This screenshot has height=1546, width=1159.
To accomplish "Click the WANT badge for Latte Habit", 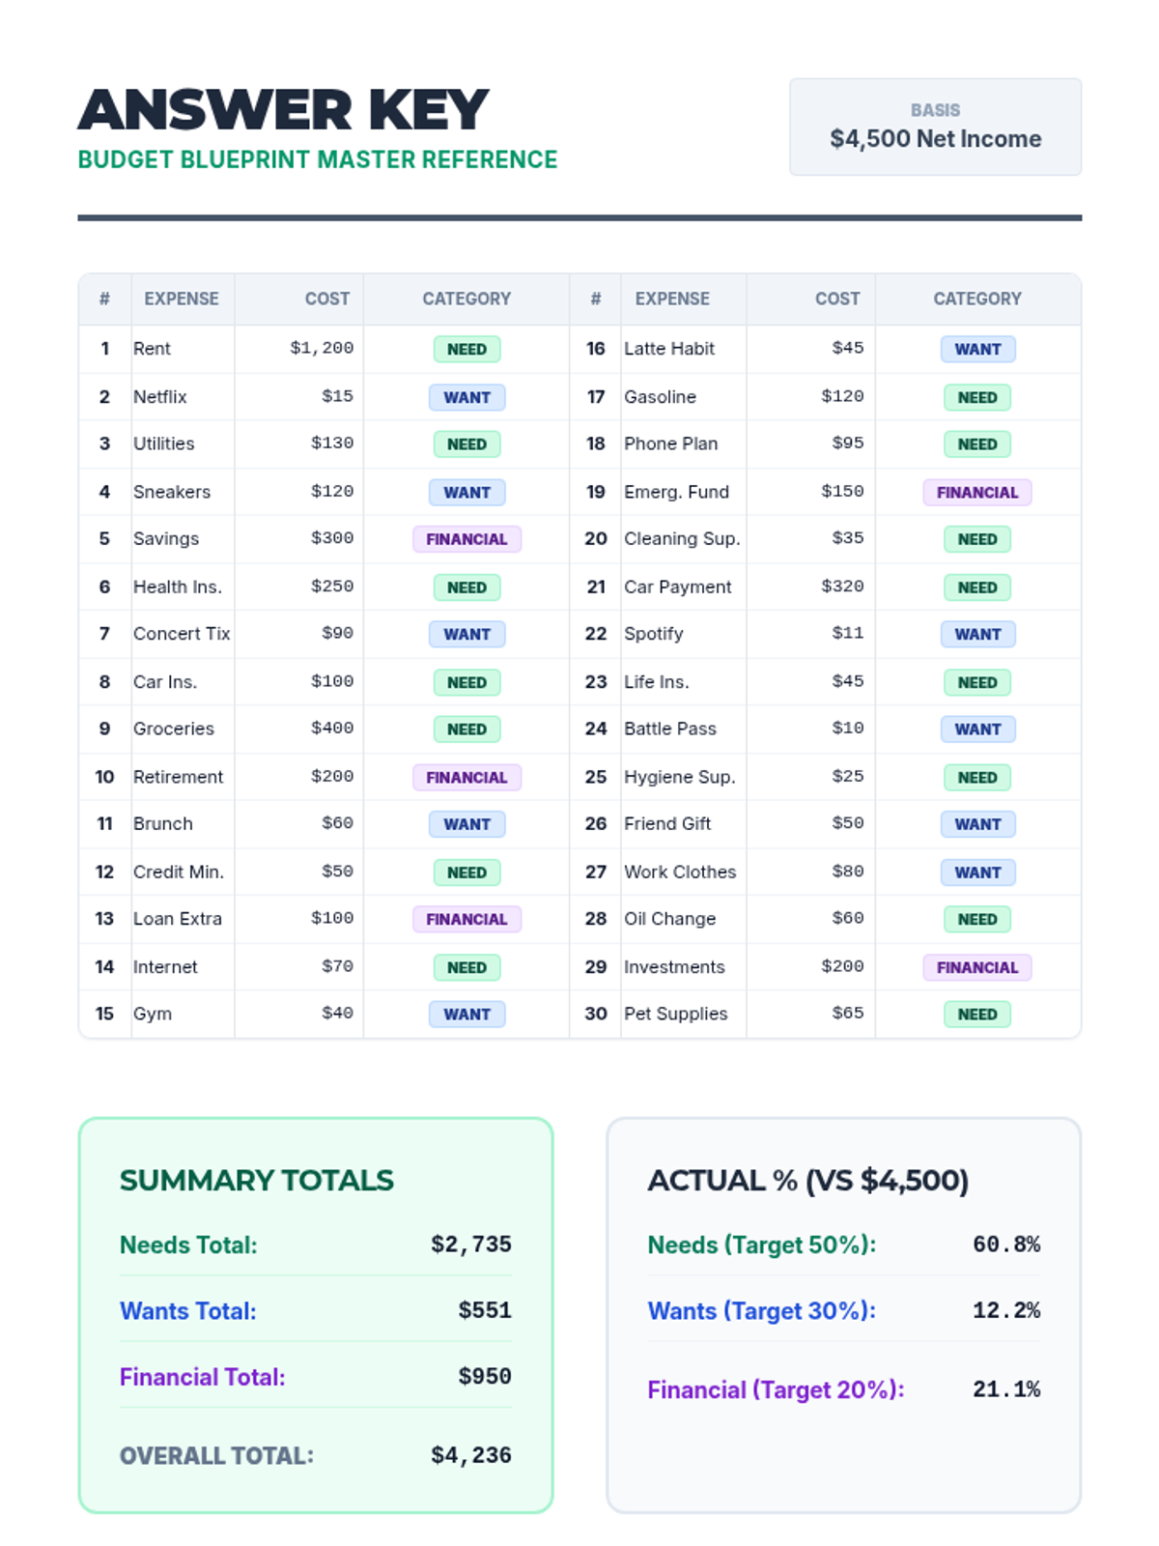I will (977, 349).
